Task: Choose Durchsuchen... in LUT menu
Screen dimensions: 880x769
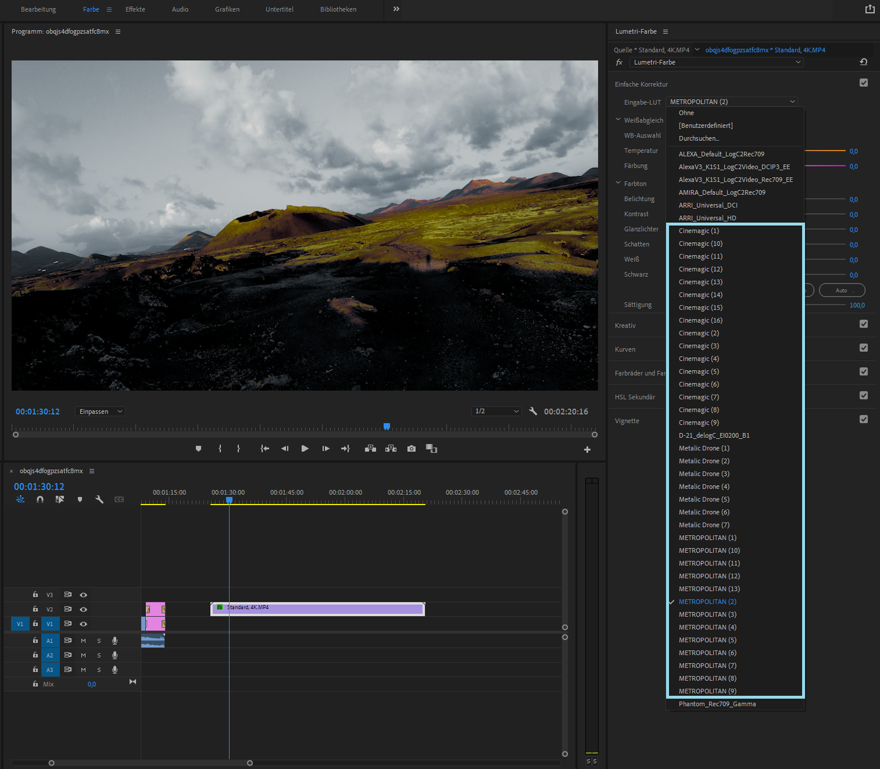Action: (x=698, y=138)
